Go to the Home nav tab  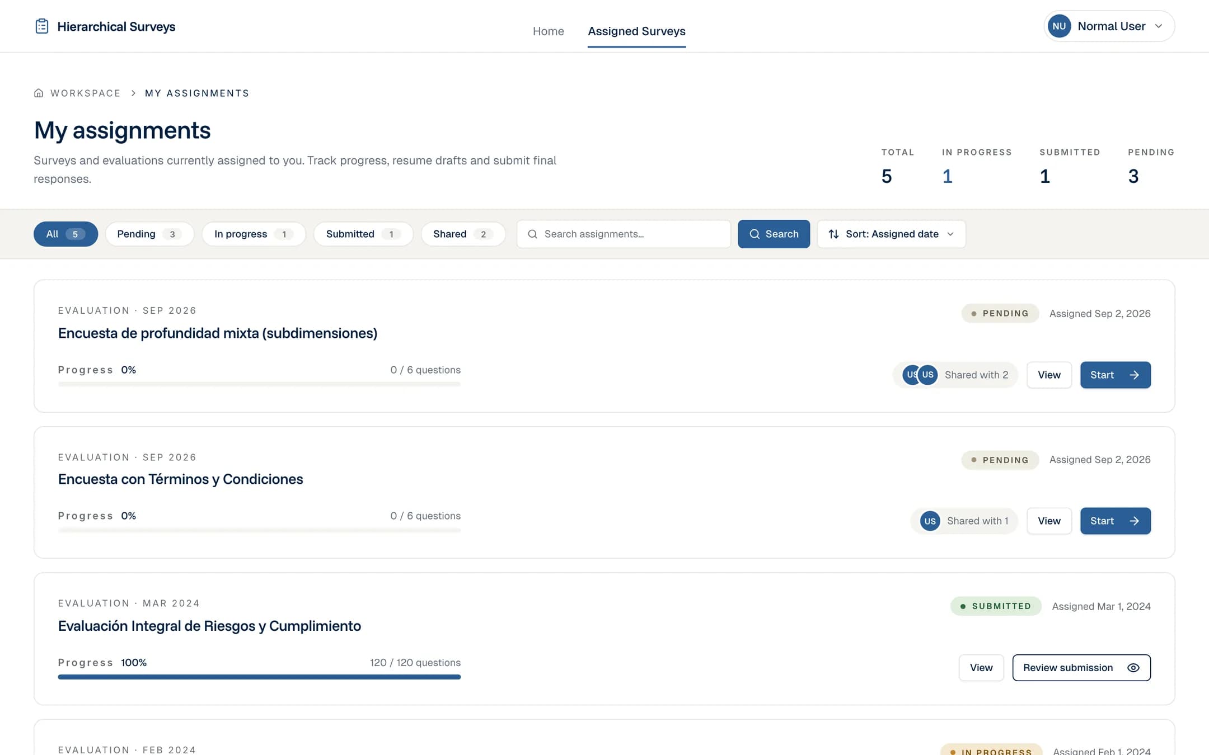548,31
